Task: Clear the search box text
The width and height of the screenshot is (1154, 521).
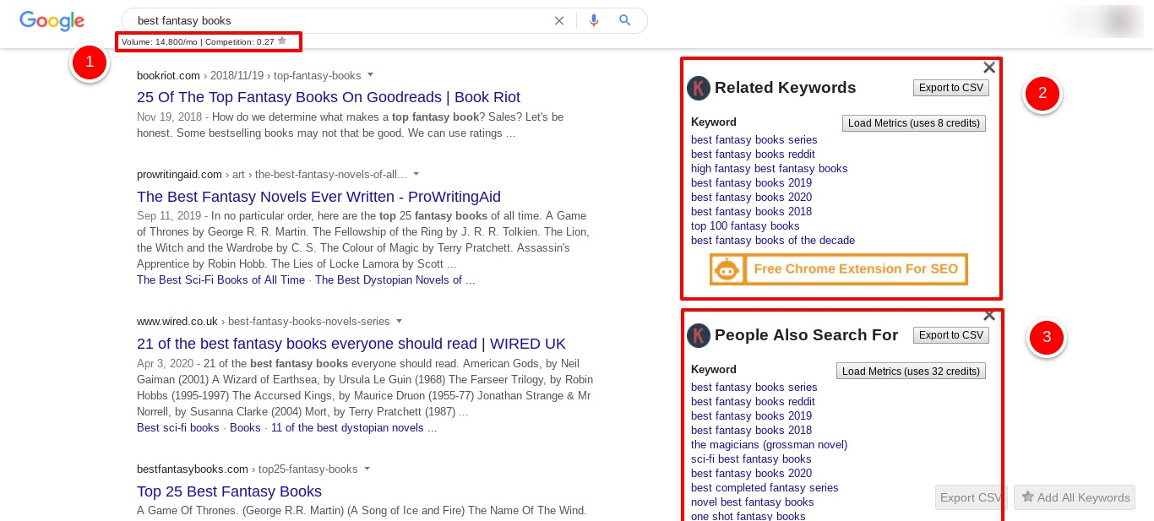Action: pos(558,20)
